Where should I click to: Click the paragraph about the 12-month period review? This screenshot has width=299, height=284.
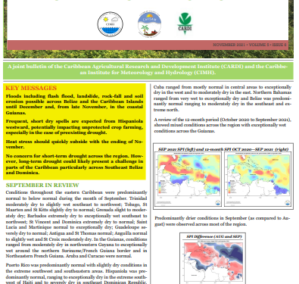pyautogui.click(x=223, y=125)
